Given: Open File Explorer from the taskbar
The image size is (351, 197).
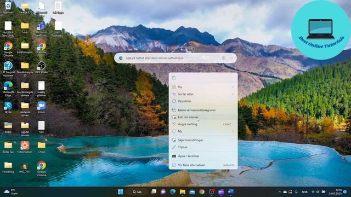Looking at the screenshot, I should pyautogui.click(x=183, y=192).
